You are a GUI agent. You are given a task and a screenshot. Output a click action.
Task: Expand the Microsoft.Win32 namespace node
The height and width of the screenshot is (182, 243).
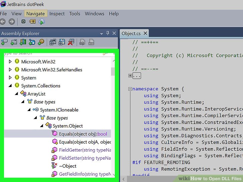(10, 62)
